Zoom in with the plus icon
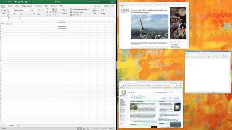This screenshot has width=232, height=130. pyautogui.click(x=106, y=129)
